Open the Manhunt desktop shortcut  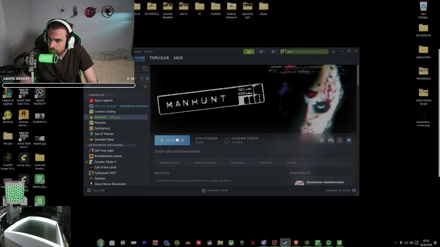pyautogui.click(x=8, y=117)
